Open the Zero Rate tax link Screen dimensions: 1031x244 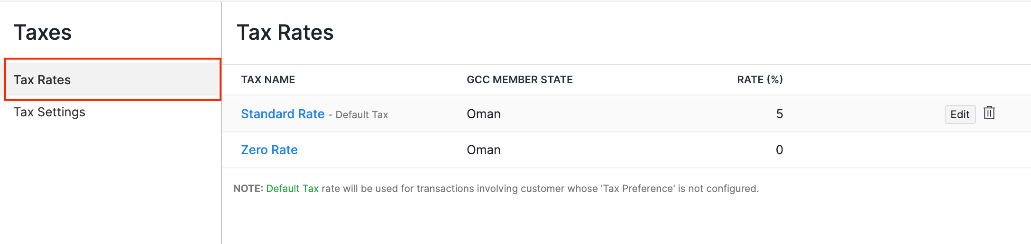[269, 150]
